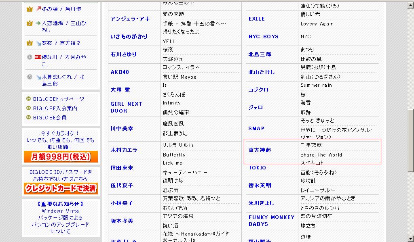Open artist 北山たけし
Image resolution: width=414 pixels, height=242 pixels.
coord(262,72)
